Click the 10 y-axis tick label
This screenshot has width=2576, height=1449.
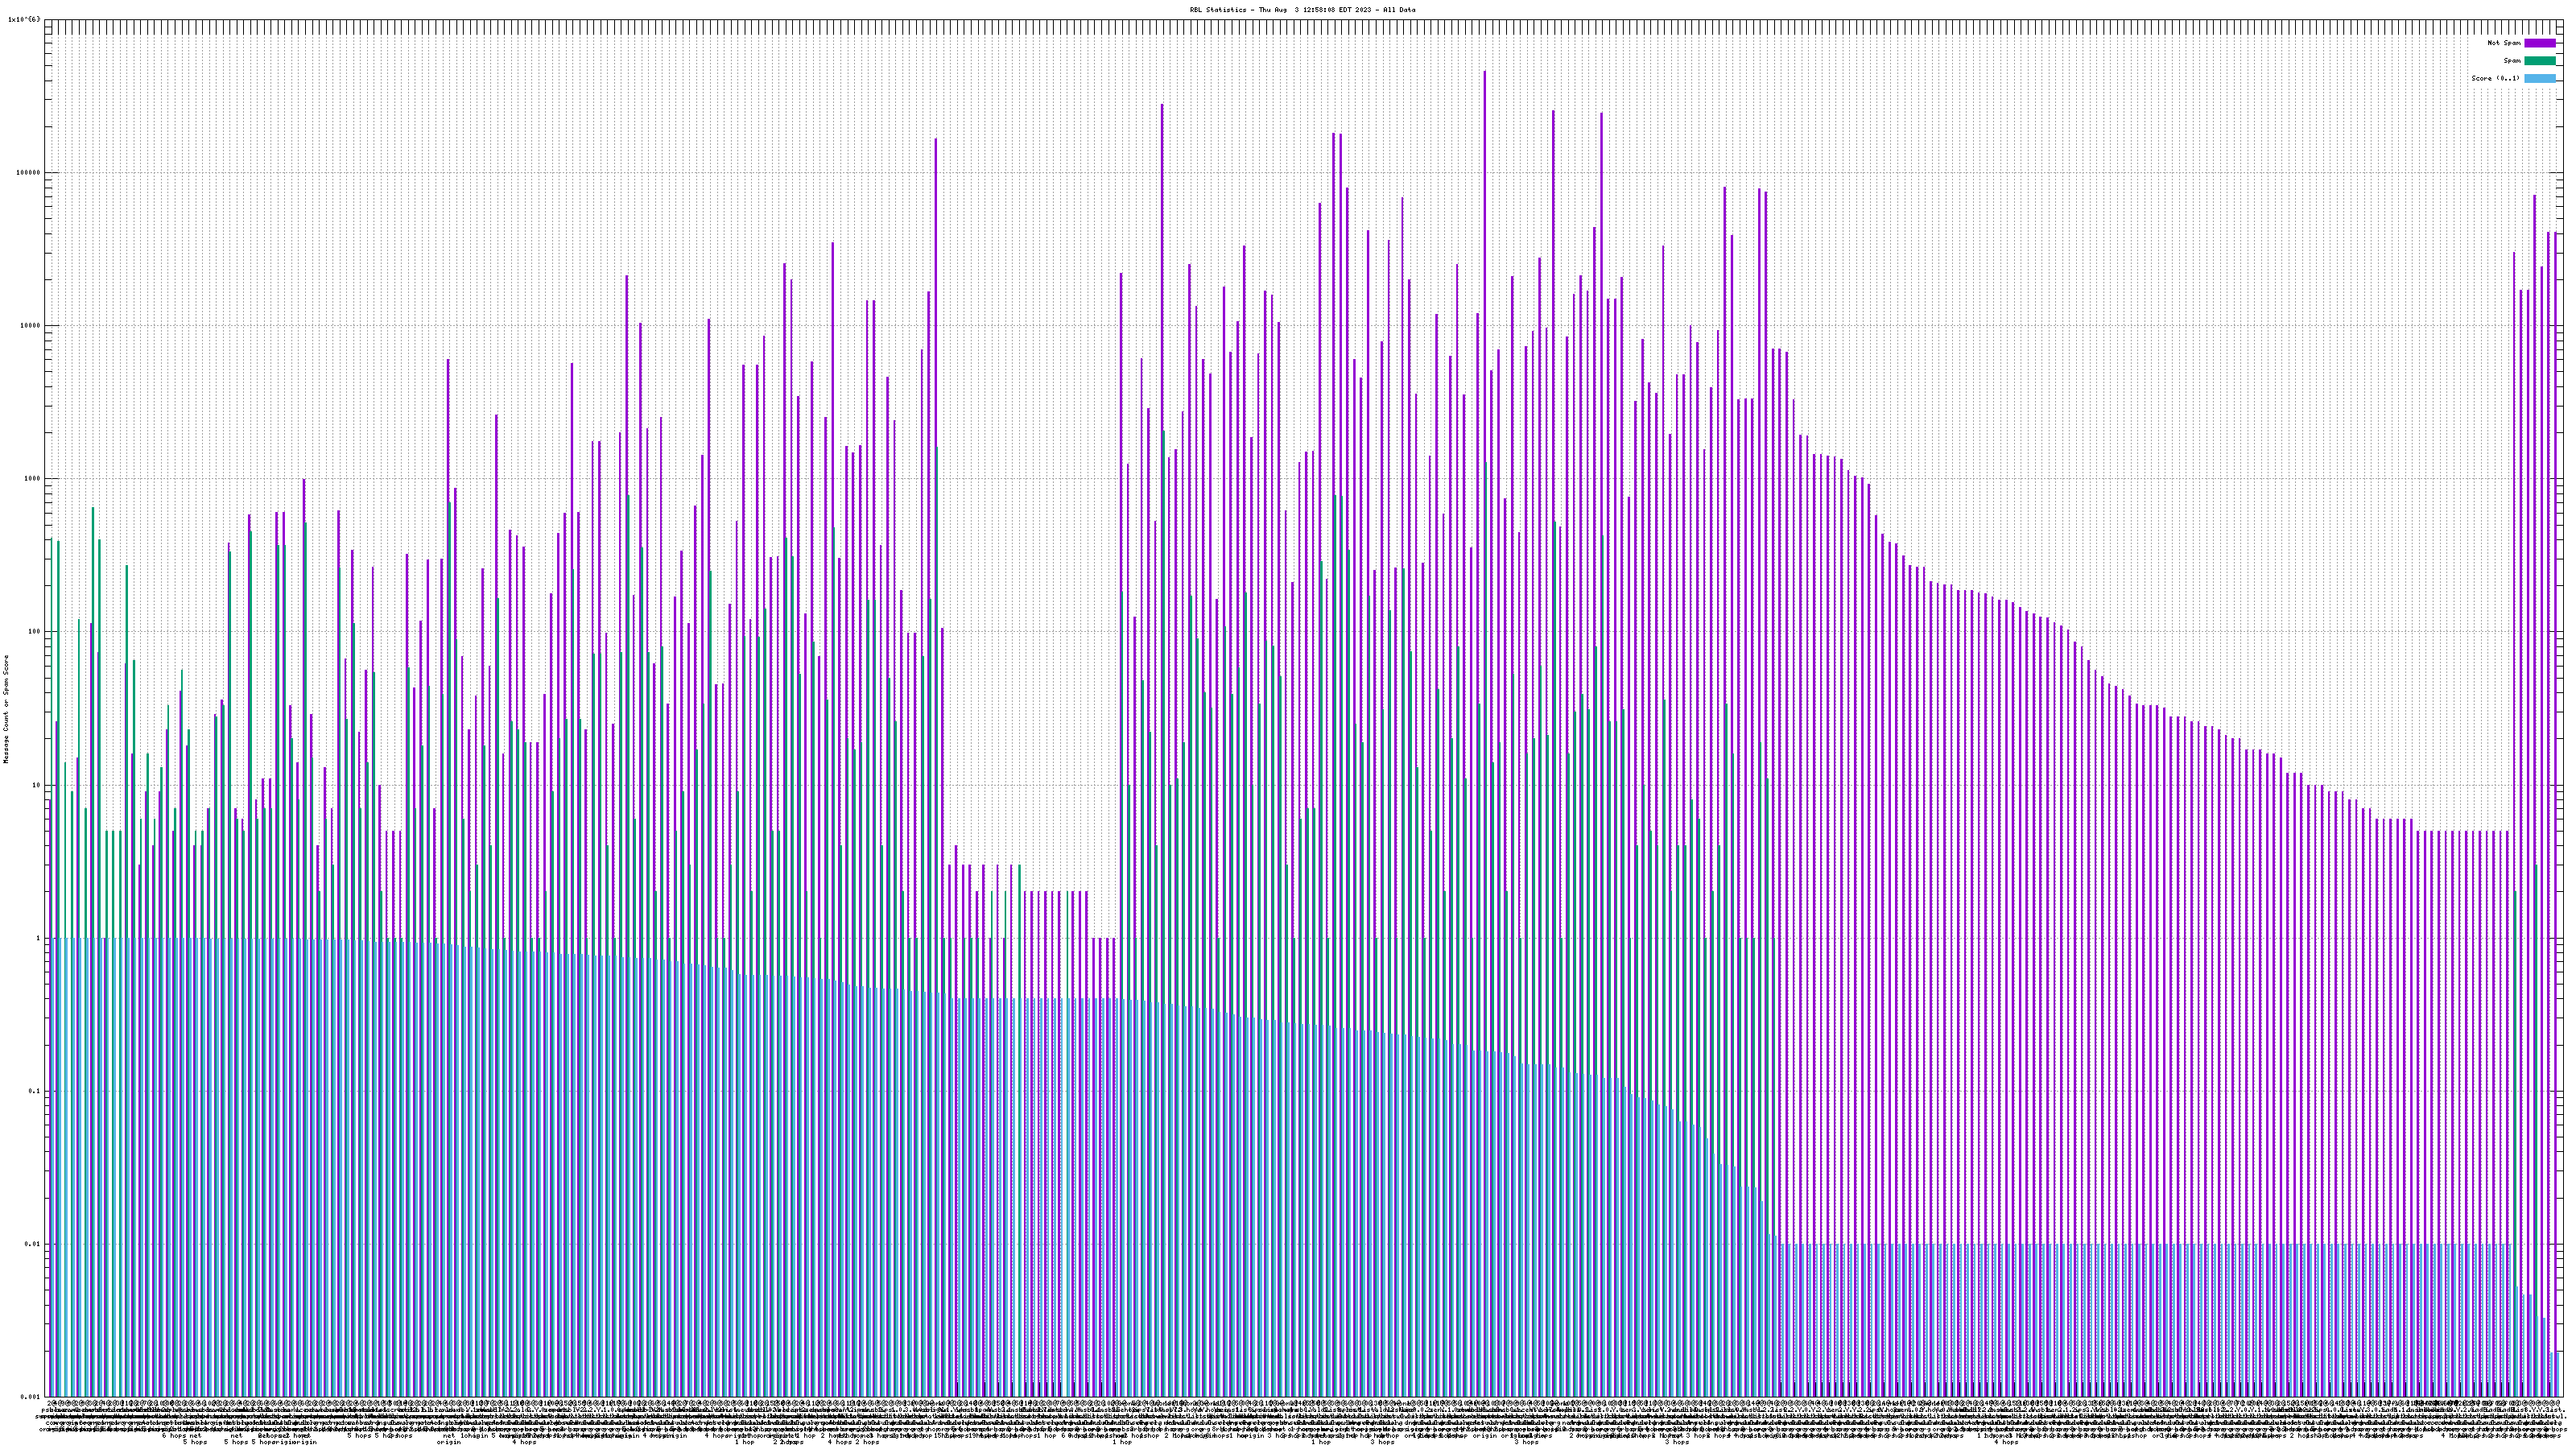[35, 785]
